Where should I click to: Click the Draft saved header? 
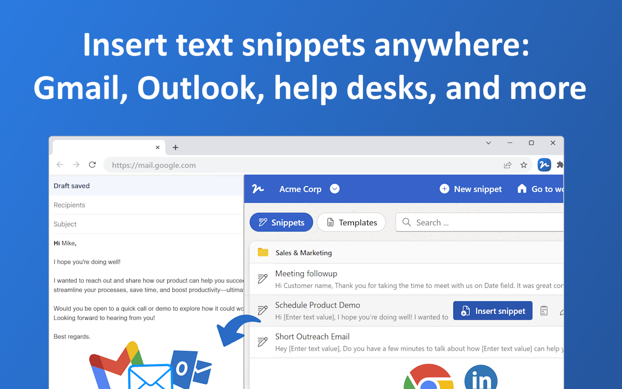point(146,186)
